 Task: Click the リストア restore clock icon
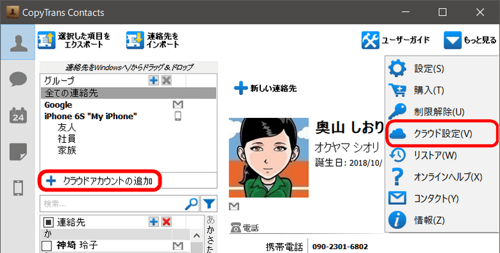pos(397,155)
